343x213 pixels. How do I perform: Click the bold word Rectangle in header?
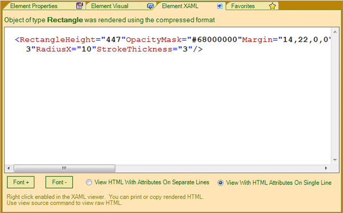(65, 20)
